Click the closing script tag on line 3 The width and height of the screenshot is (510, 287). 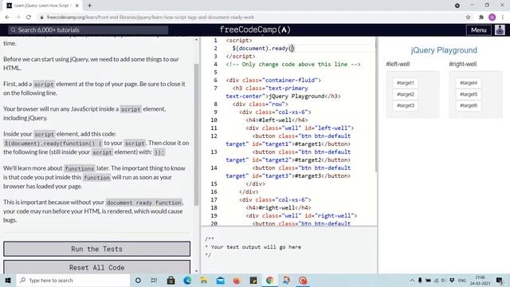[x=241, y=57]
